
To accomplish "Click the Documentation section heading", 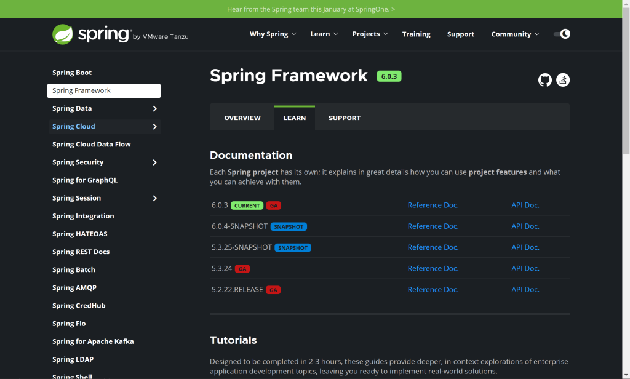I will point(251,155).
